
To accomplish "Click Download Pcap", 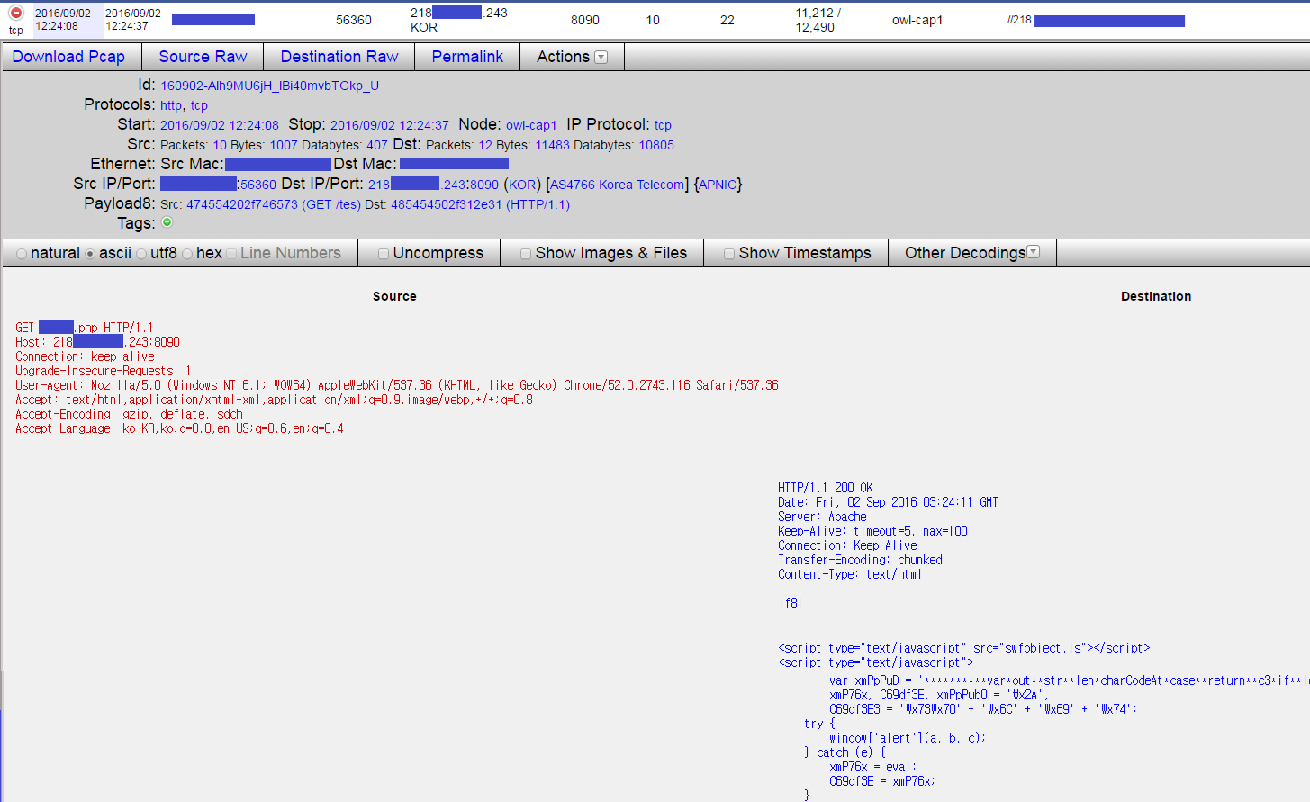I will click(68, 57).
